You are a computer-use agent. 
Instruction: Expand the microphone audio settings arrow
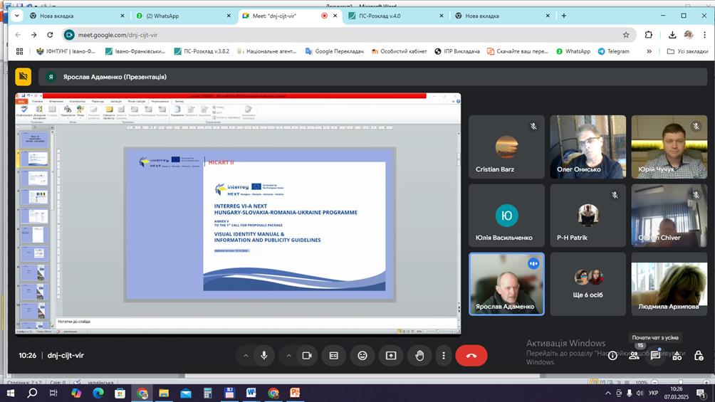pos(246,356)
